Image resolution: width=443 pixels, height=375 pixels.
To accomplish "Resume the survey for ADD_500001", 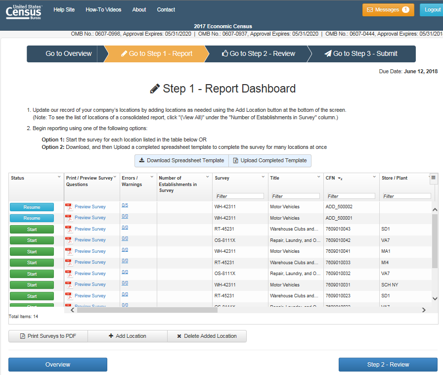I will tap(32, 218).
